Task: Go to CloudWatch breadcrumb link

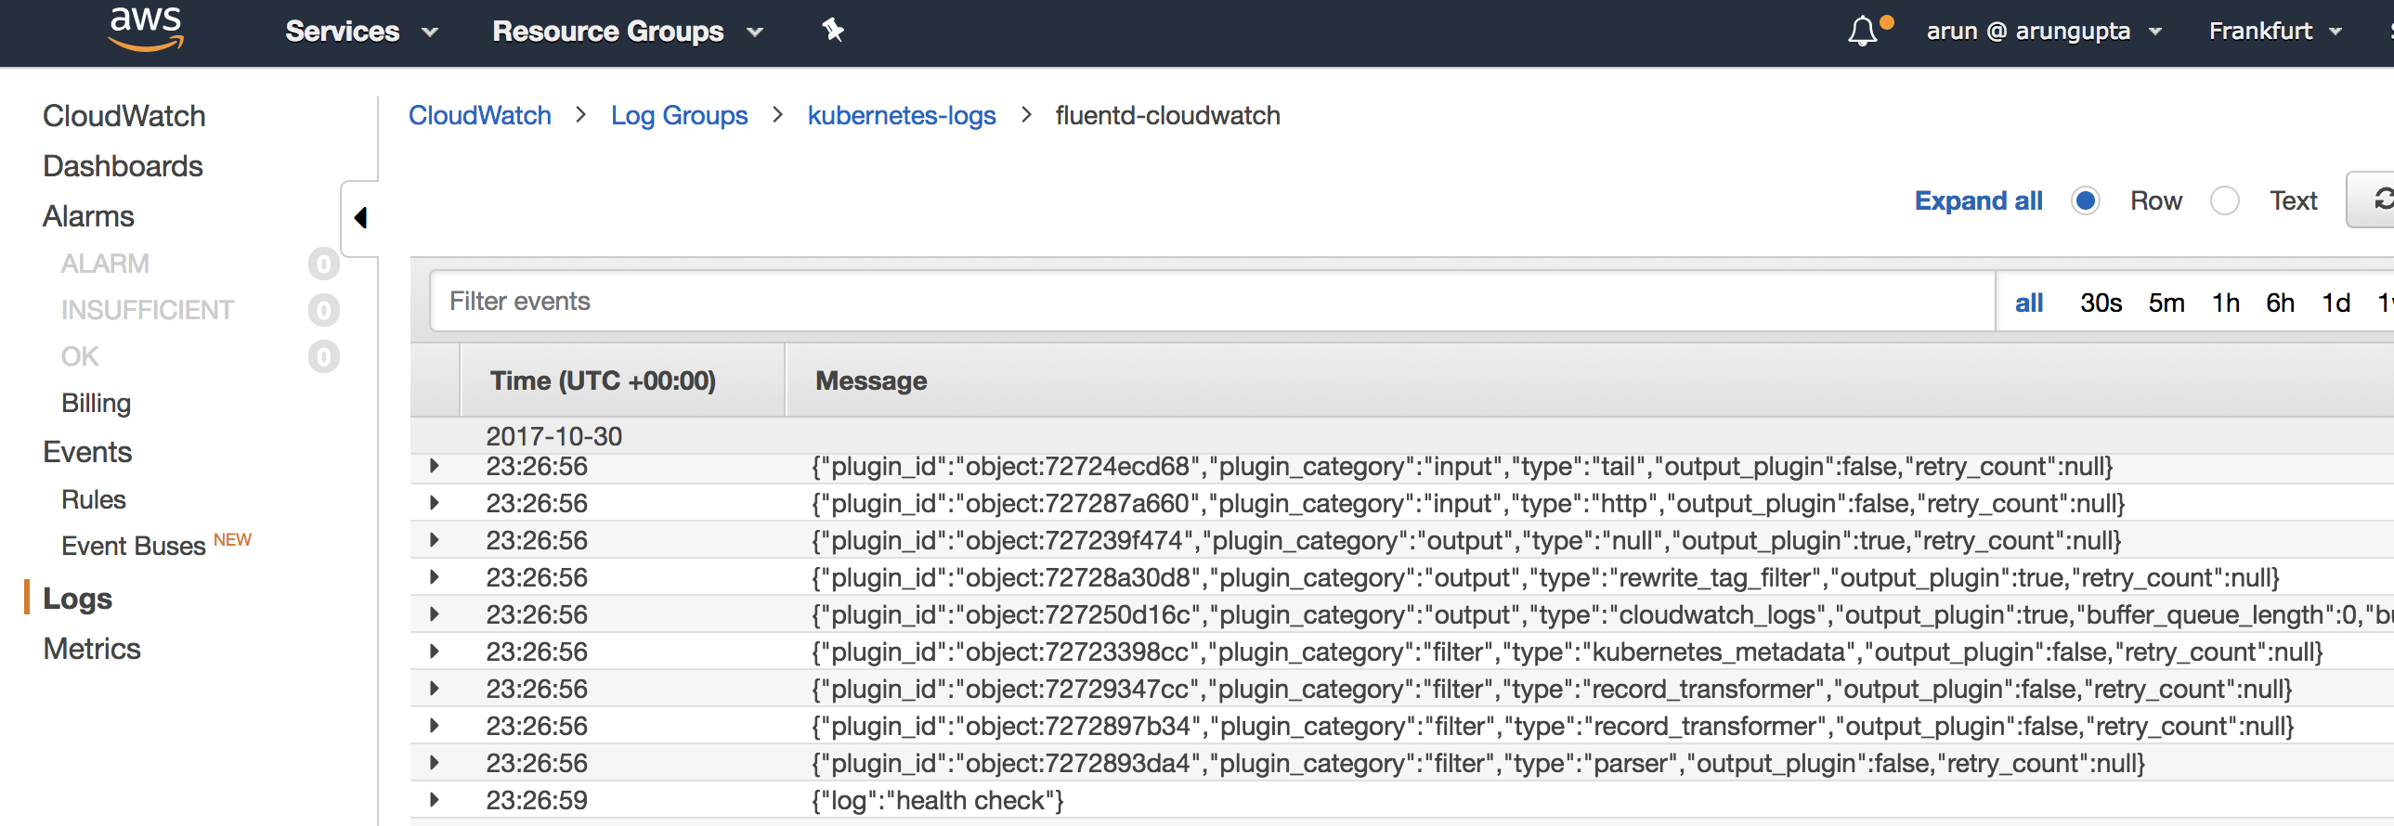Action: click(479, 115)
